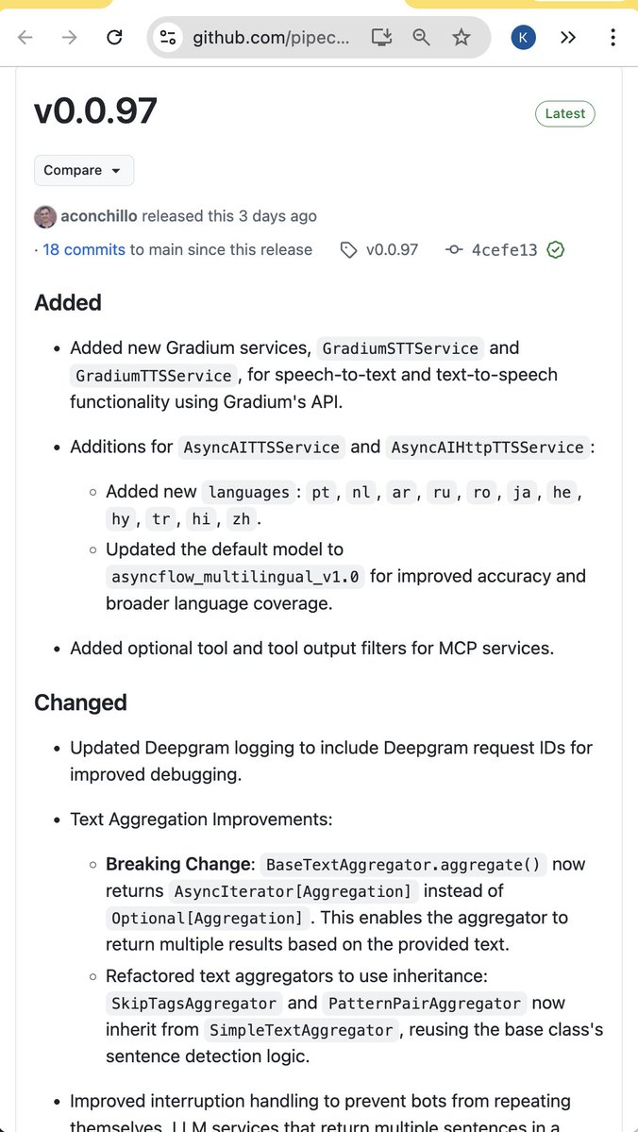Open the "18 commits" link

pyautogui.click(x=84, y=250)
